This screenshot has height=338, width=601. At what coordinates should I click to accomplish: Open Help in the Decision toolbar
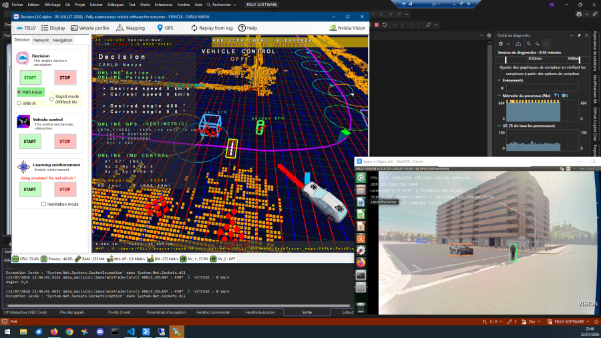[248, 28]
